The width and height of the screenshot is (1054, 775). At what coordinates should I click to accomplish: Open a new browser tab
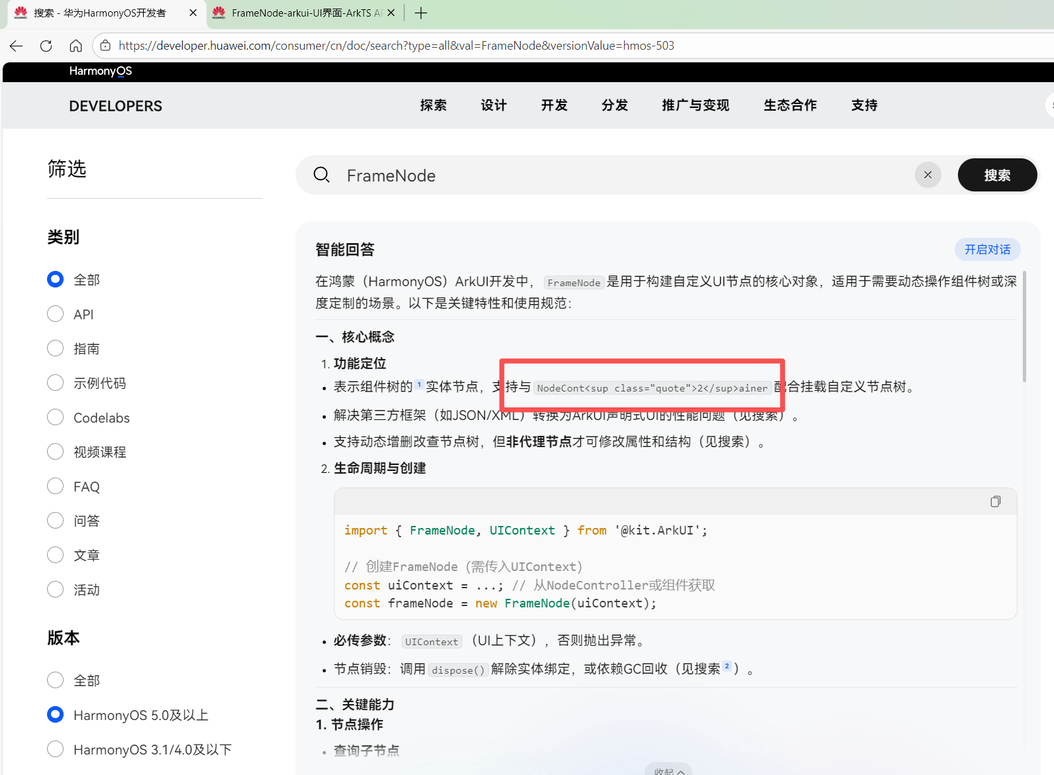(x=421, y=13)
